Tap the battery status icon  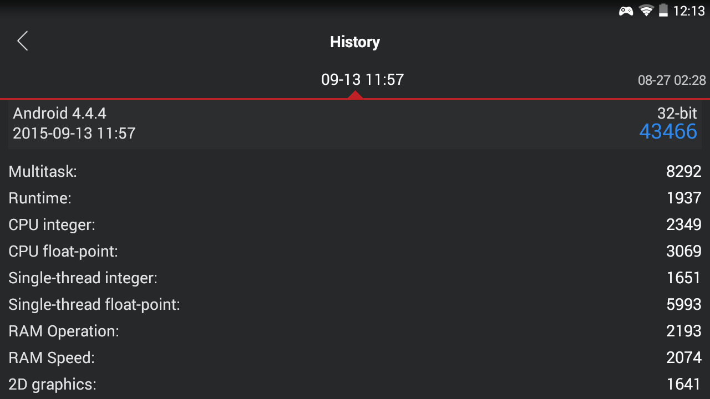pos(663,11)
